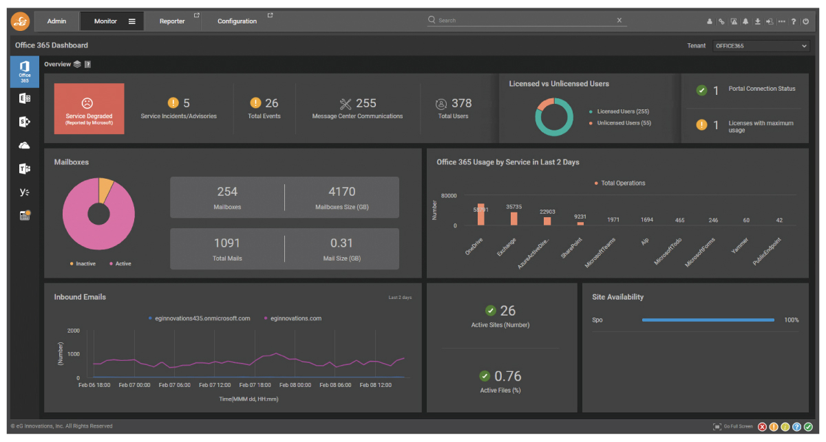Click the Mailboxes pie chart
Image resolution: width=826 pixels, height=442 pixels.
pos(98,215)
